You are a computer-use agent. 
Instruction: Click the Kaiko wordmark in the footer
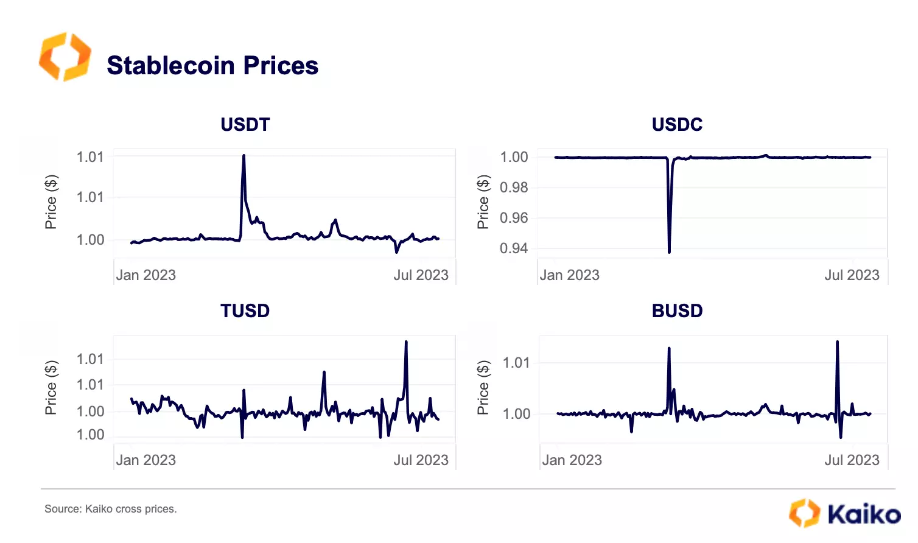coord(864,514)
